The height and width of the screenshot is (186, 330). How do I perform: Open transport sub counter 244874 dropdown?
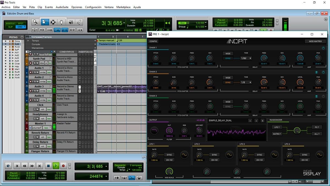coord(106,176)
